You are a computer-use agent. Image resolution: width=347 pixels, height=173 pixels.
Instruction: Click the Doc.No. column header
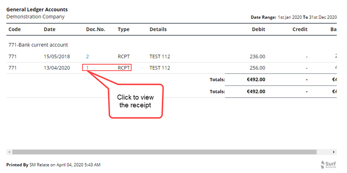(x=96, y=29)
